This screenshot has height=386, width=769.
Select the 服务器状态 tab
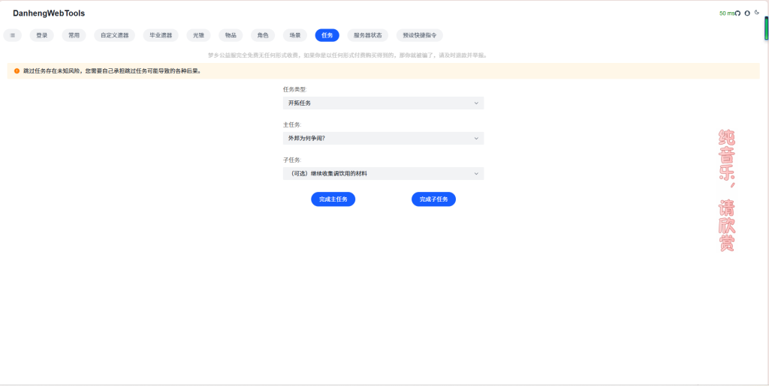coord(368,35)
